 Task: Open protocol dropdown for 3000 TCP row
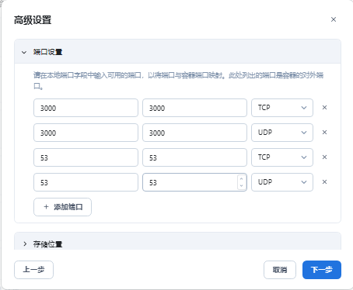coord(282,108)
